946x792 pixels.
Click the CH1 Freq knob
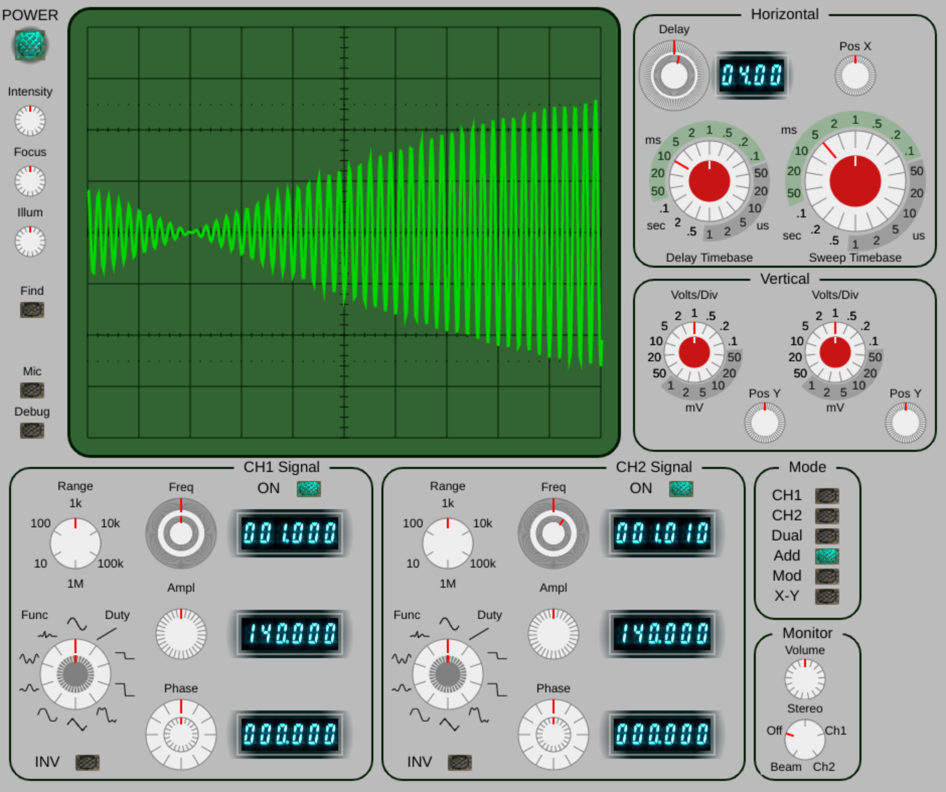[181, 533]
